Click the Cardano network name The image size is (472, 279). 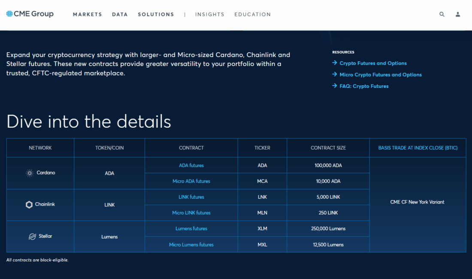[x=46, y=173]
